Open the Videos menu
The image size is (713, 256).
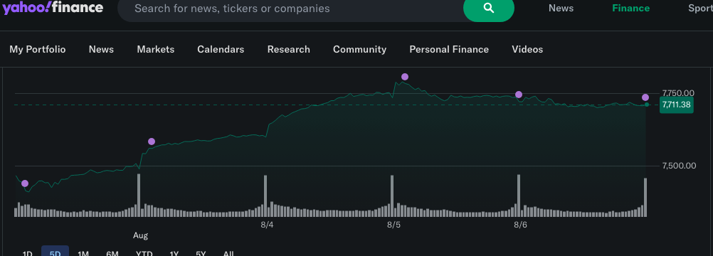coord(527,49)
